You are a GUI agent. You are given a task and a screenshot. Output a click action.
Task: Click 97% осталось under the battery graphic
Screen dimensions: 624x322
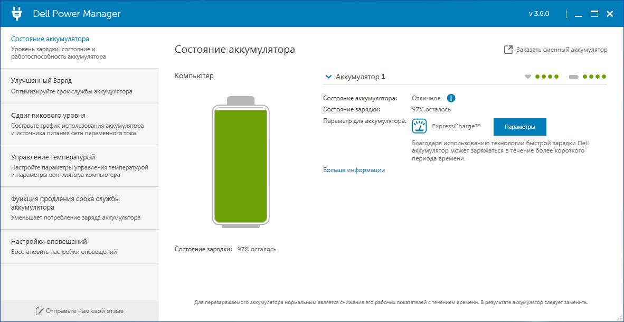tap(257, 249)
